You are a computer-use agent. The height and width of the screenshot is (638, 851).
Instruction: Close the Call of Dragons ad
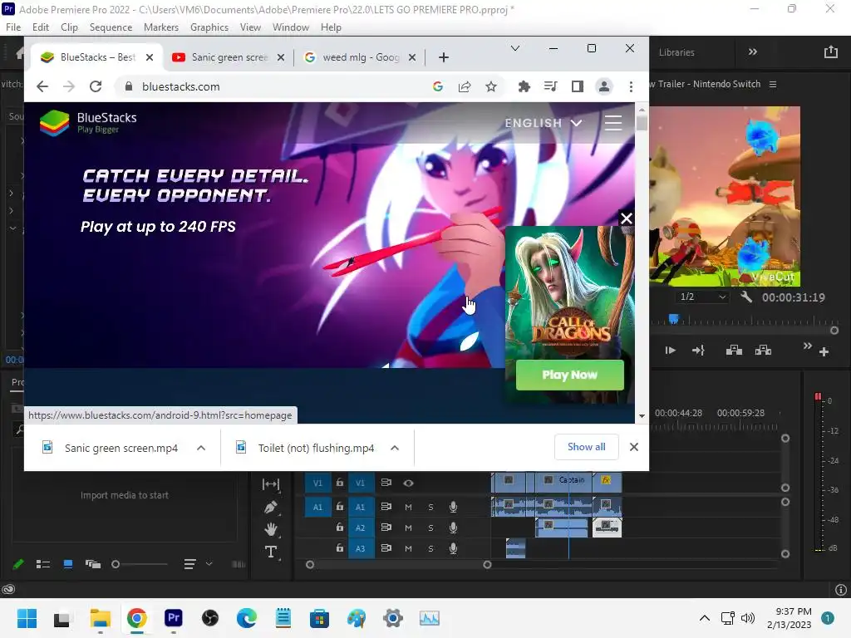[x=627, y=218]
